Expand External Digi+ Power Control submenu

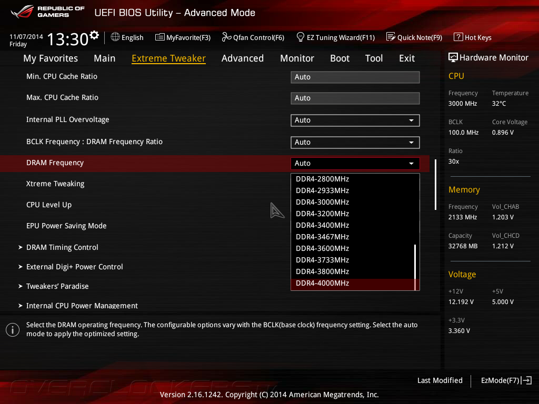[x=75, y=267]
